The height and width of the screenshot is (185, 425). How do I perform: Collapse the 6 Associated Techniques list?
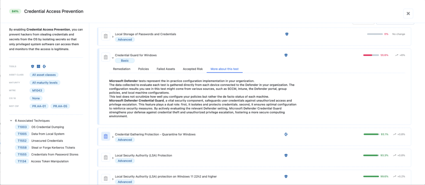(11, 120)
